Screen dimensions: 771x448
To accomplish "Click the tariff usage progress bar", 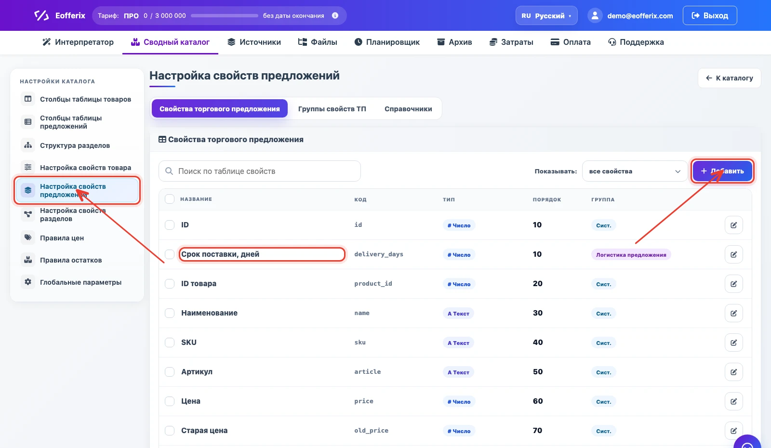I will coord(225,15).
